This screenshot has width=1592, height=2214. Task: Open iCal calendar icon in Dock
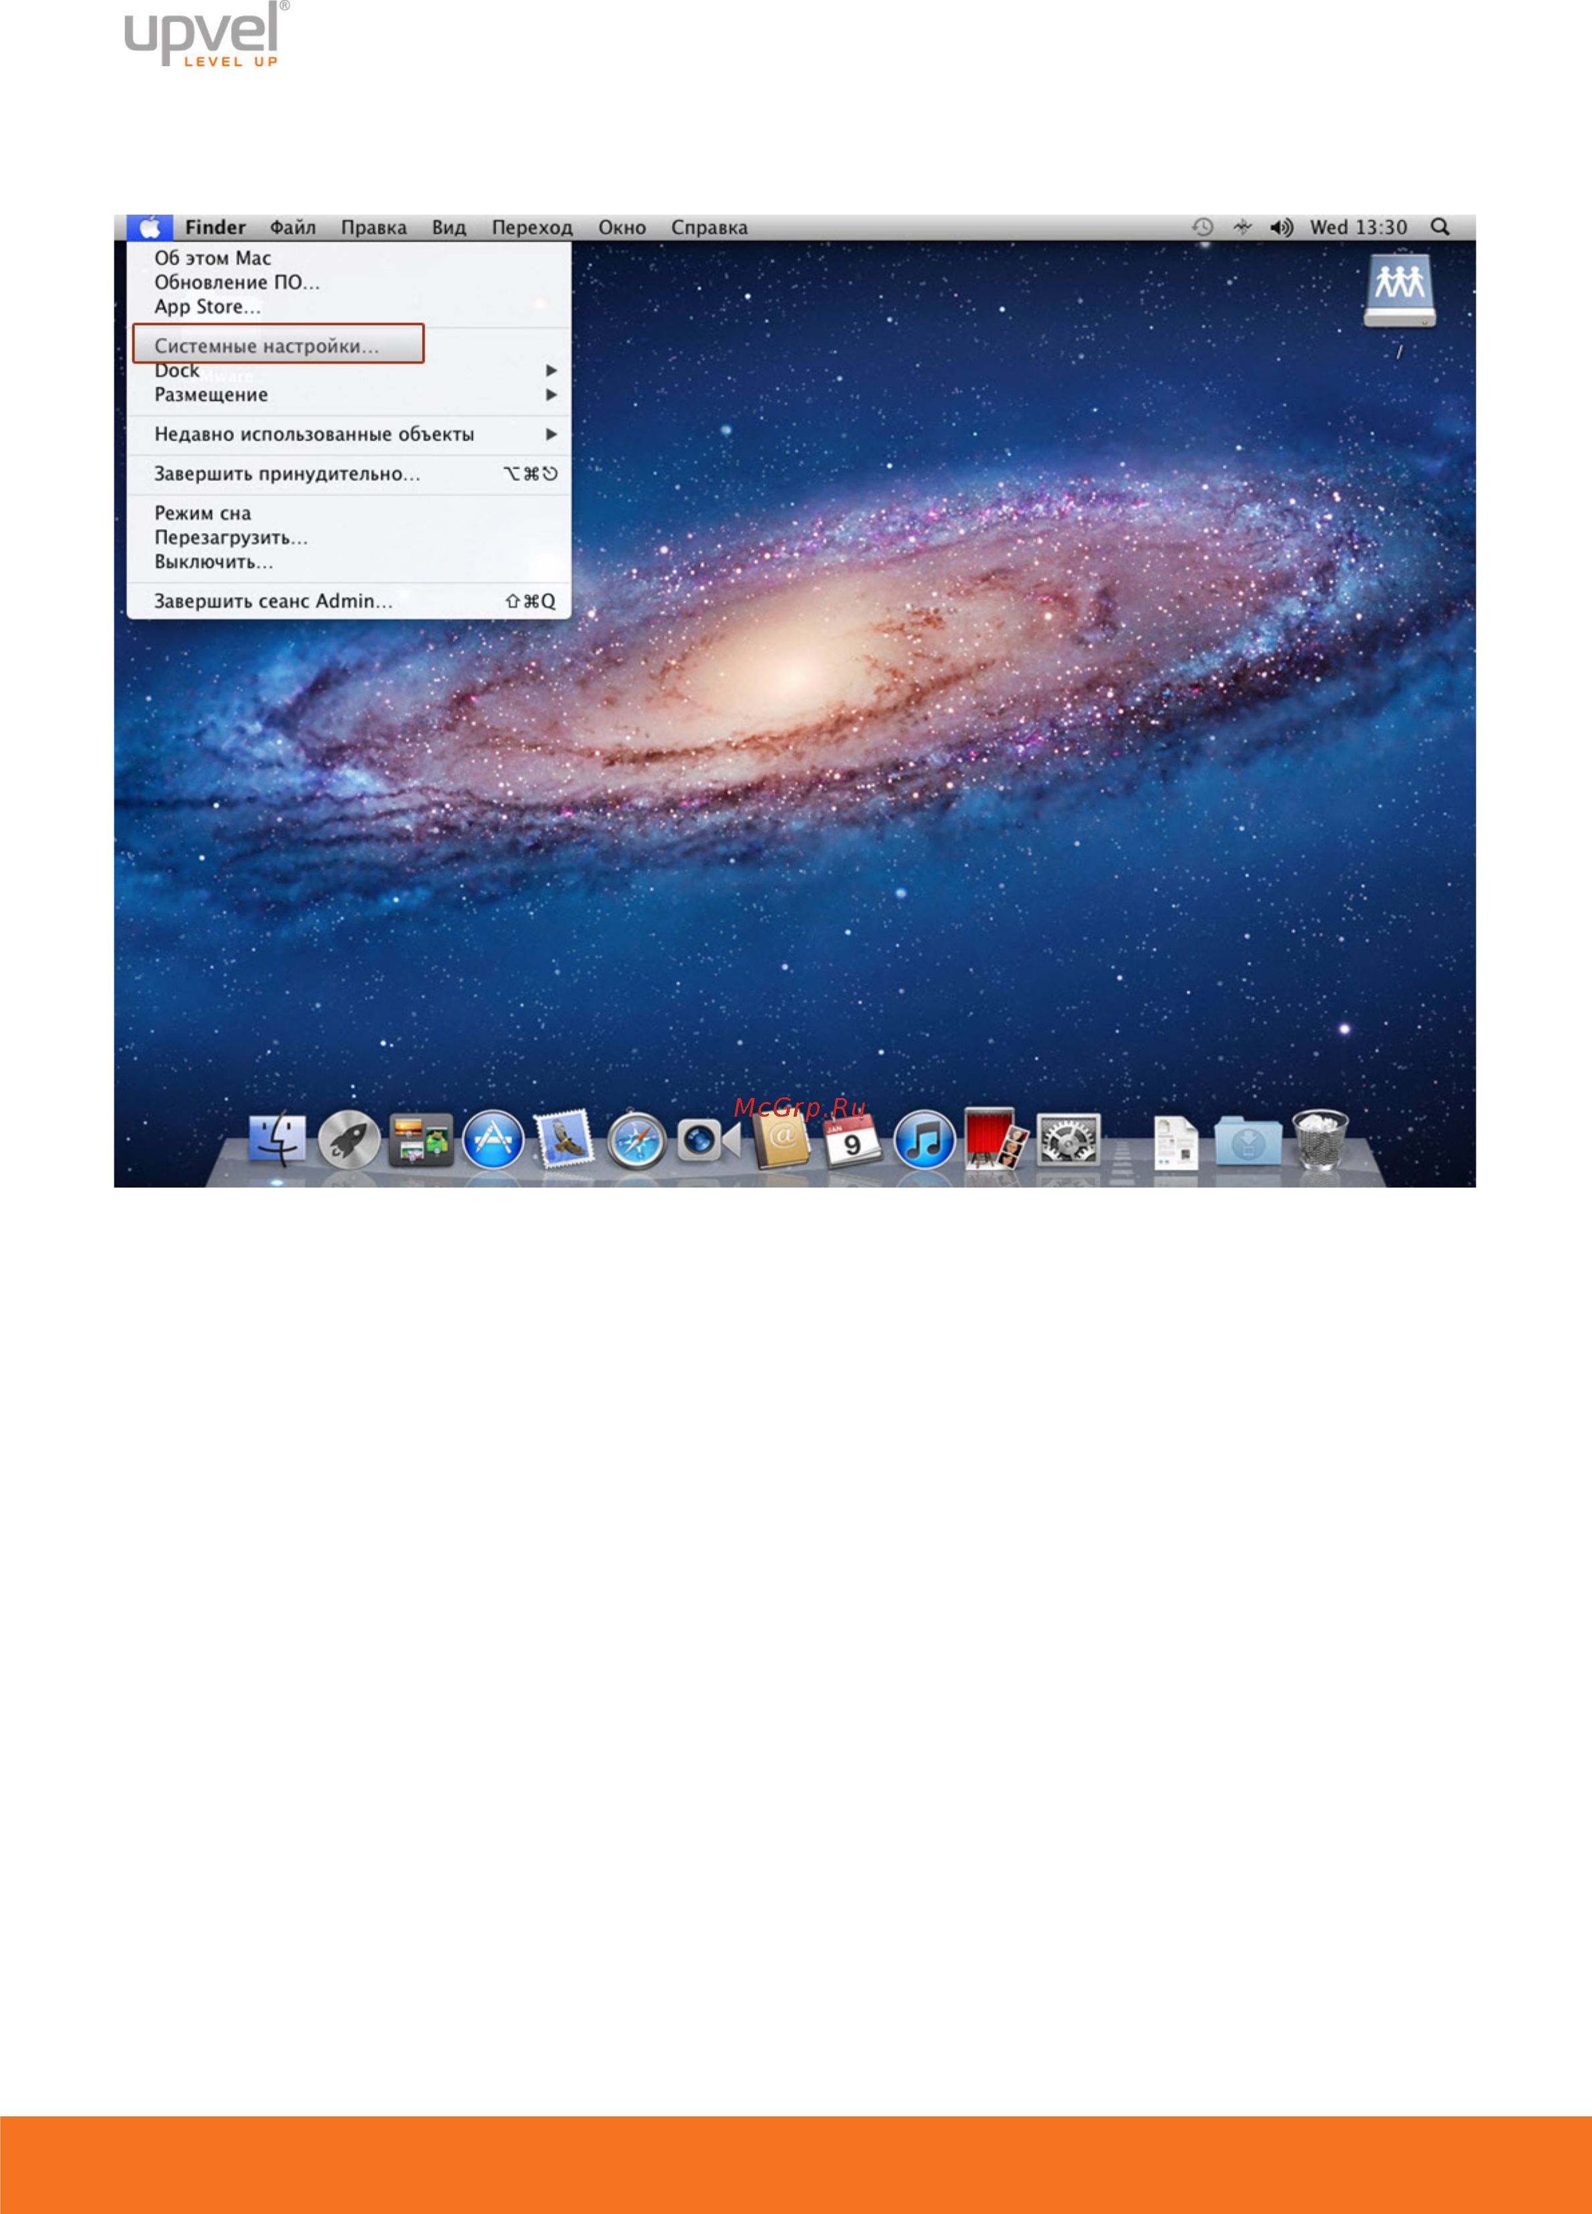click(852, 1140)
